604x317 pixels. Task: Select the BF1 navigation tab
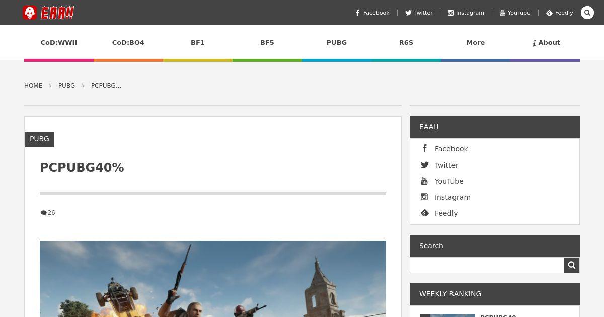198,43
